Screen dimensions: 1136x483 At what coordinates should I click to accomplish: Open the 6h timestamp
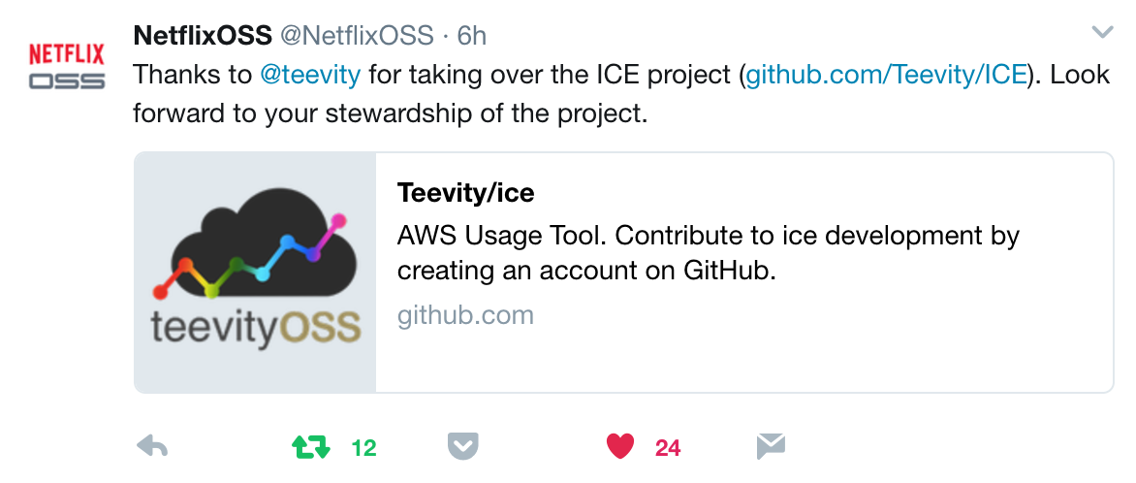coord(472,35)
